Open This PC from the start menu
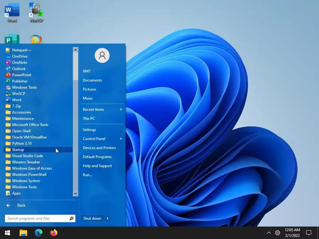The width and height of the screenshot is (319, 239). (102, 119)
